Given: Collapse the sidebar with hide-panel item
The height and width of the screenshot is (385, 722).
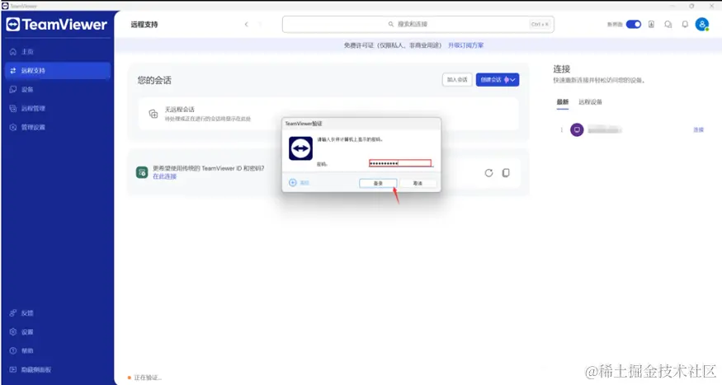Looking at the screenshot, I should [58, 369].
